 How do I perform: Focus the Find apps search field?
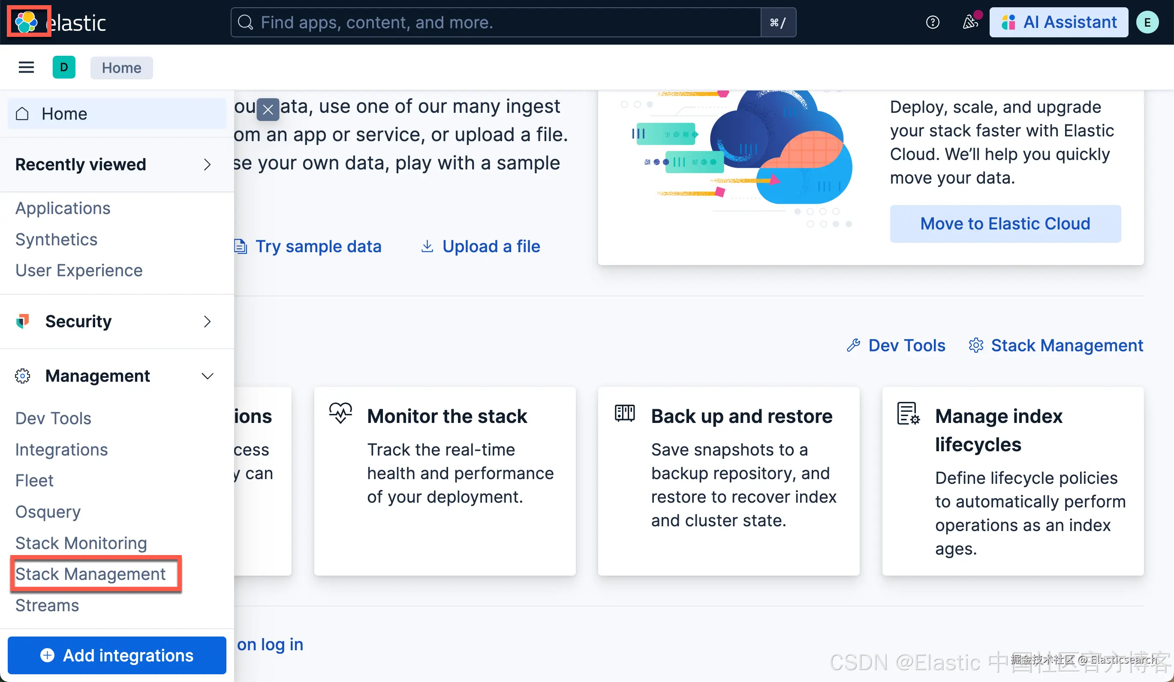point(496,22)
